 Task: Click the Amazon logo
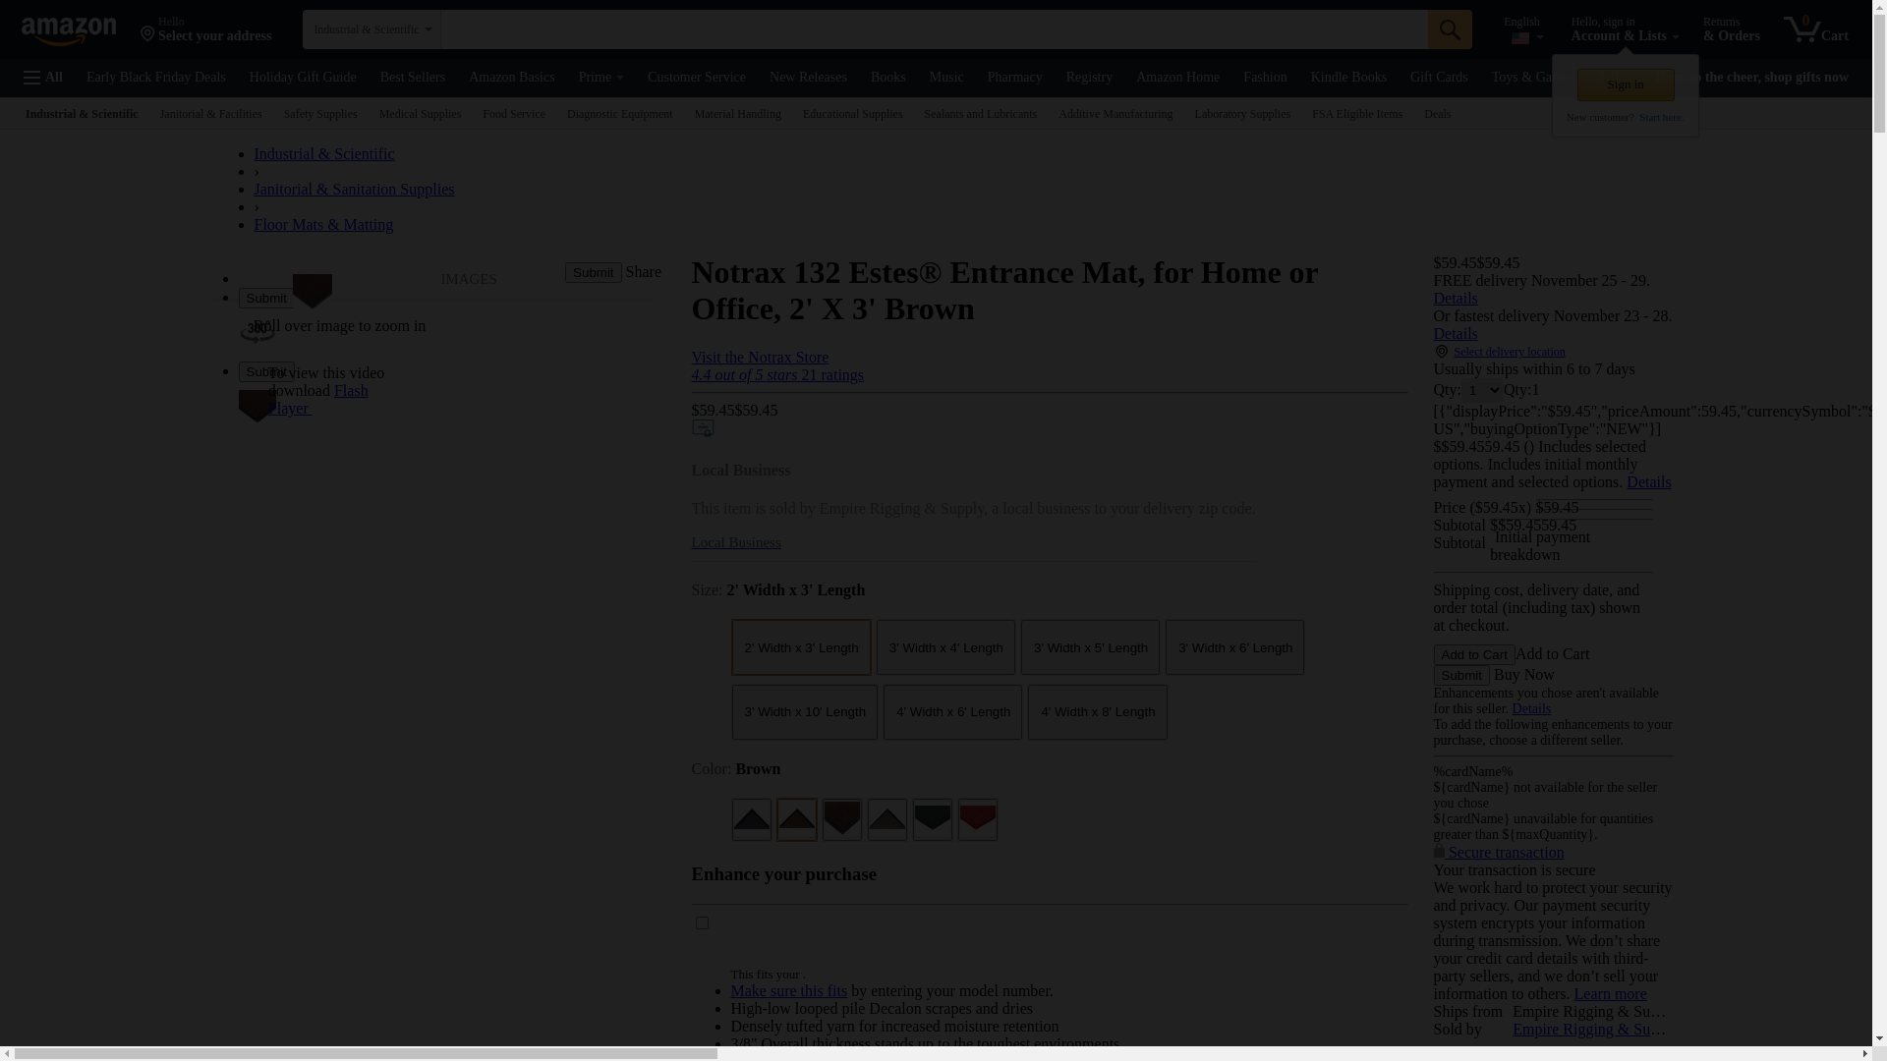tap(69, 30)
